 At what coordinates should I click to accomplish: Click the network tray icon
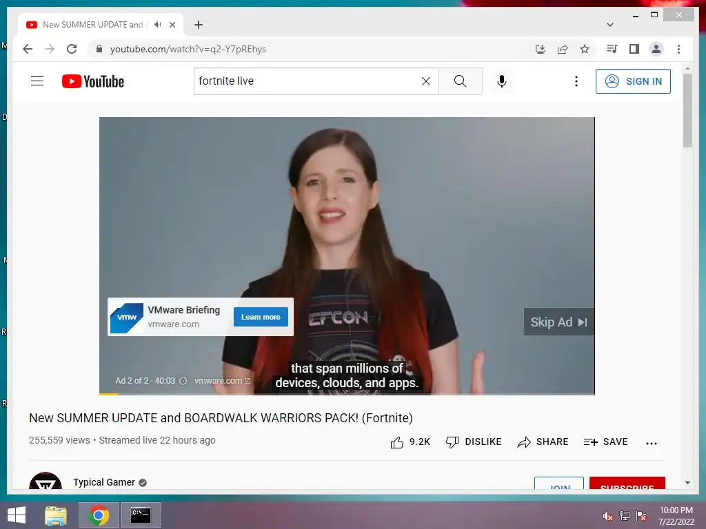(624, 516)
